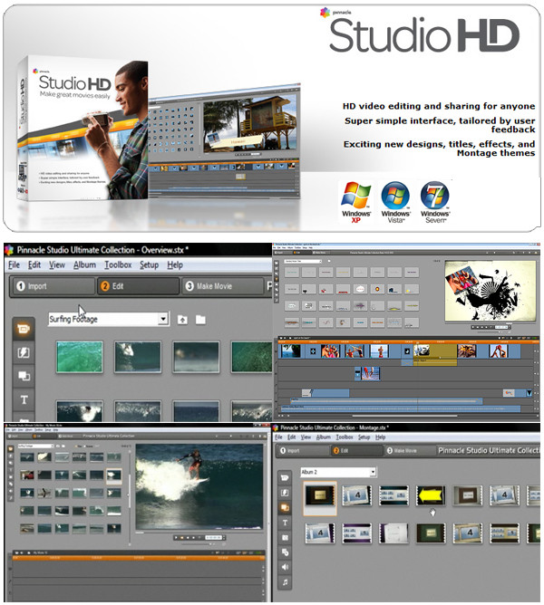Switch to 2 Edit tab in Overview.stx

click(138, 286)
